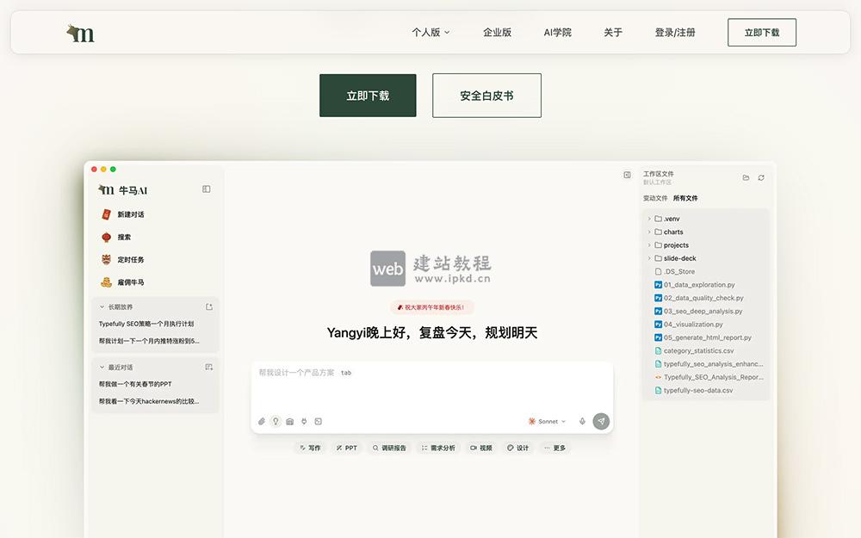
Task: Collapse the left sidebar with panel icon
Action: (x=206, y=189)
